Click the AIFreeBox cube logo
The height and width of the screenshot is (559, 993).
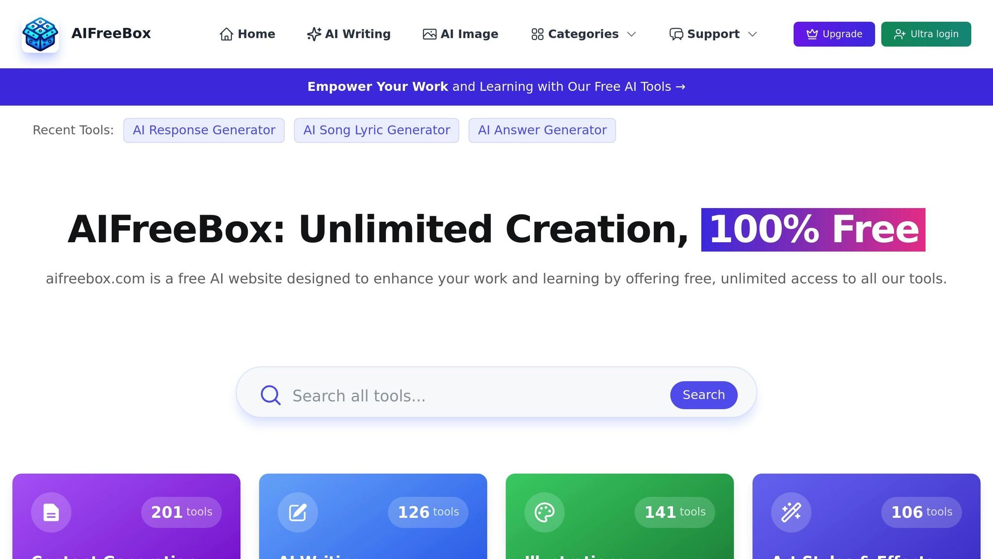(x=40, y=34)
